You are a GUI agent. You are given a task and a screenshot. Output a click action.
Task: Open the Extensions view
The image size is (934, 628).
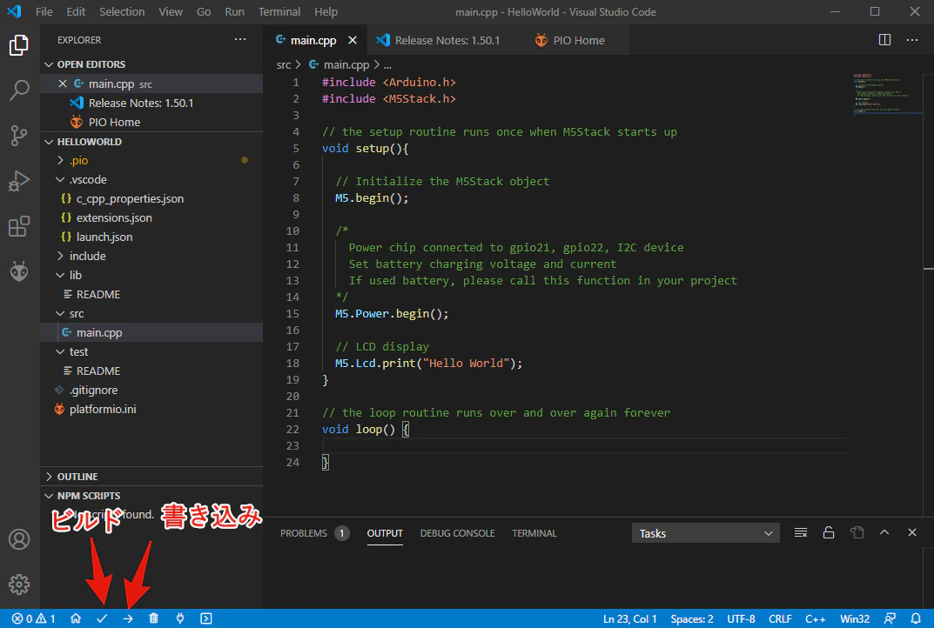click(19, 227)
